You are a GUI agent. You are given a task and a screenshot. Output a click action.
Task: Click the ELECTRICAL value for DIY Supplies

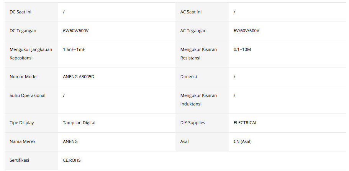(x=245, y=123)
